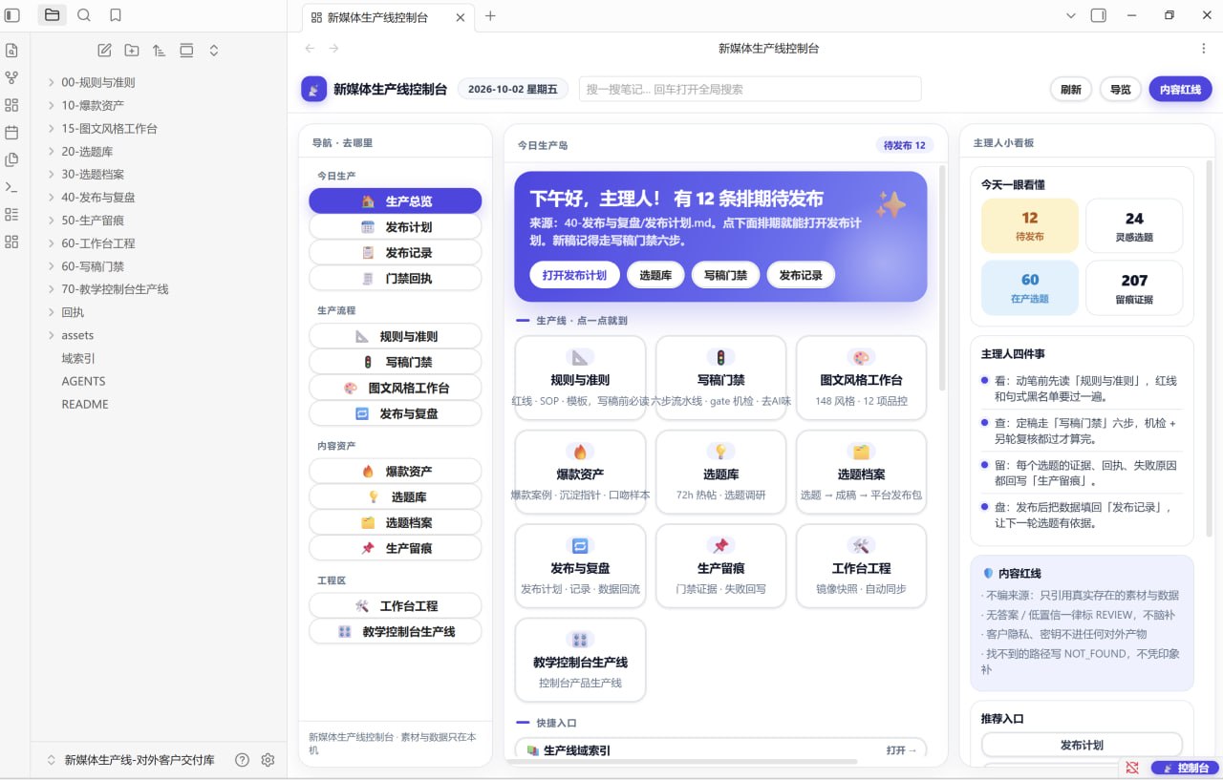1223x780 pixels.
Task: Open the more options vertical dots
Action: (1203, 49)
